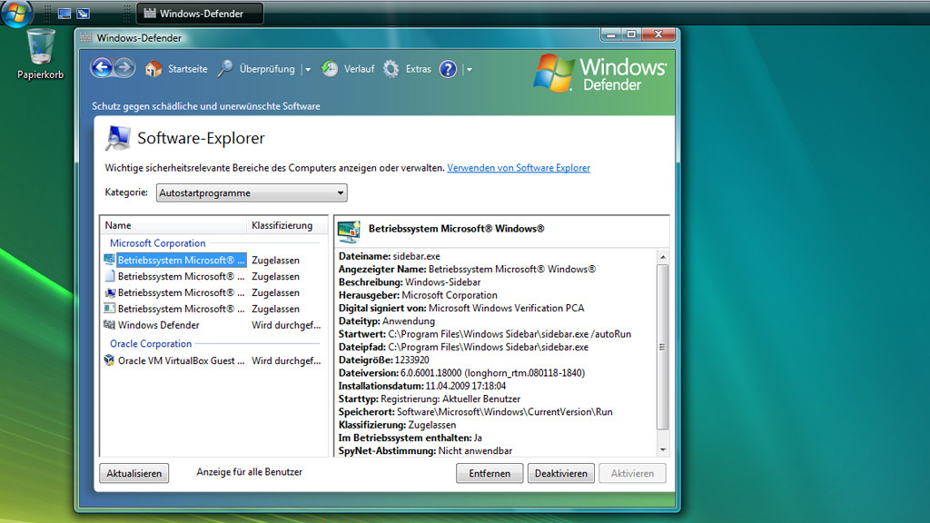Click the icon of the selected sidebar.exe entry
This screenshot has width=930, height=523.
pos(109,260)
